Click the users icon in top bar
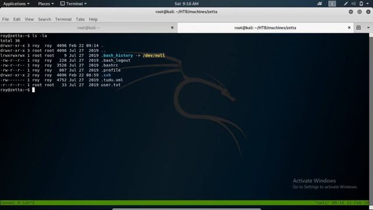 tap(319, 3)
